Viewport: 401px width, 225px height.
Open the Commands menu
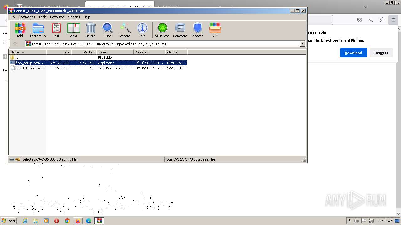click(x=27, y=17)
